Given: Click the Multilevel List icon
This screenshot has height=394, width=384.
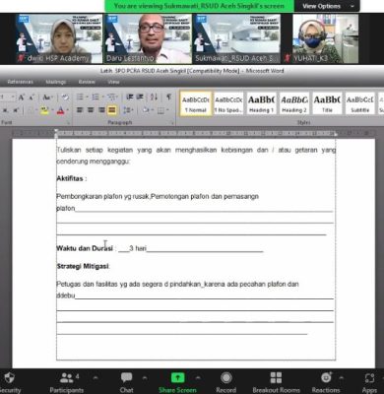Looking at the screenshot, I should pos(111,97).
